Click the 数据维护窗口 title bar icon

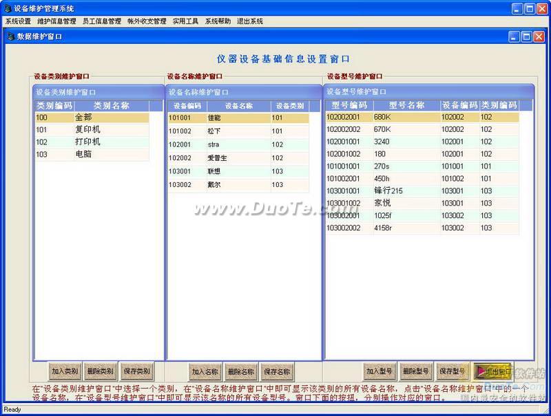(11, 36)
